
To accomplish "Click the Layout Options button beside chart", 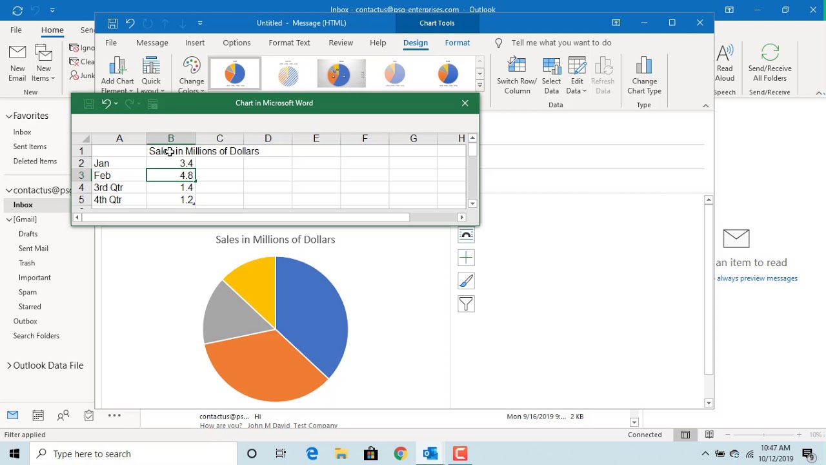I will [x=466, y=234].
